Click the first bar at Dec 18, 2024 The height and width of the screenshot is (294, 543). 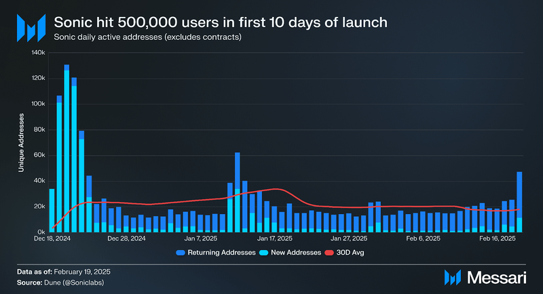tap(52, 211)
